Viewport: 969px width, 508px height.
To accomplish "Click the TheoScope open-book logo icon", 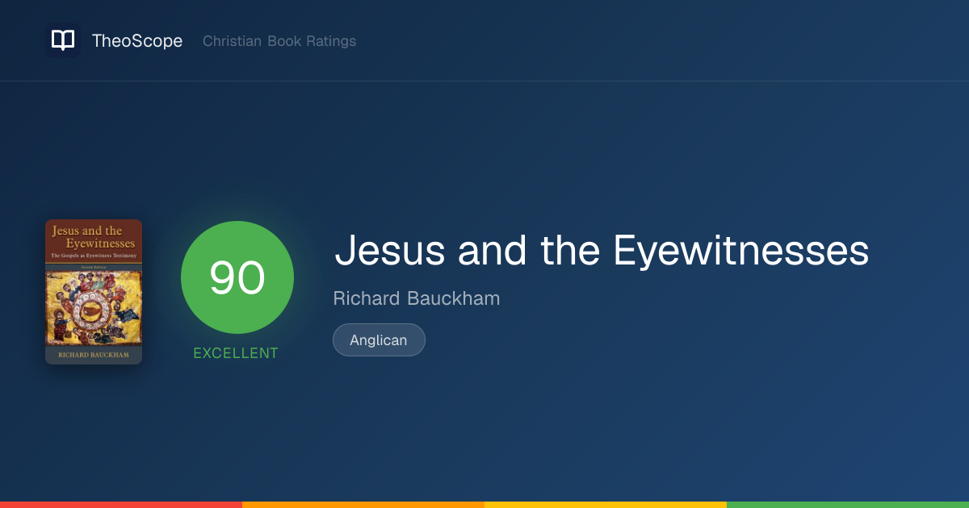I will (63, 40).
